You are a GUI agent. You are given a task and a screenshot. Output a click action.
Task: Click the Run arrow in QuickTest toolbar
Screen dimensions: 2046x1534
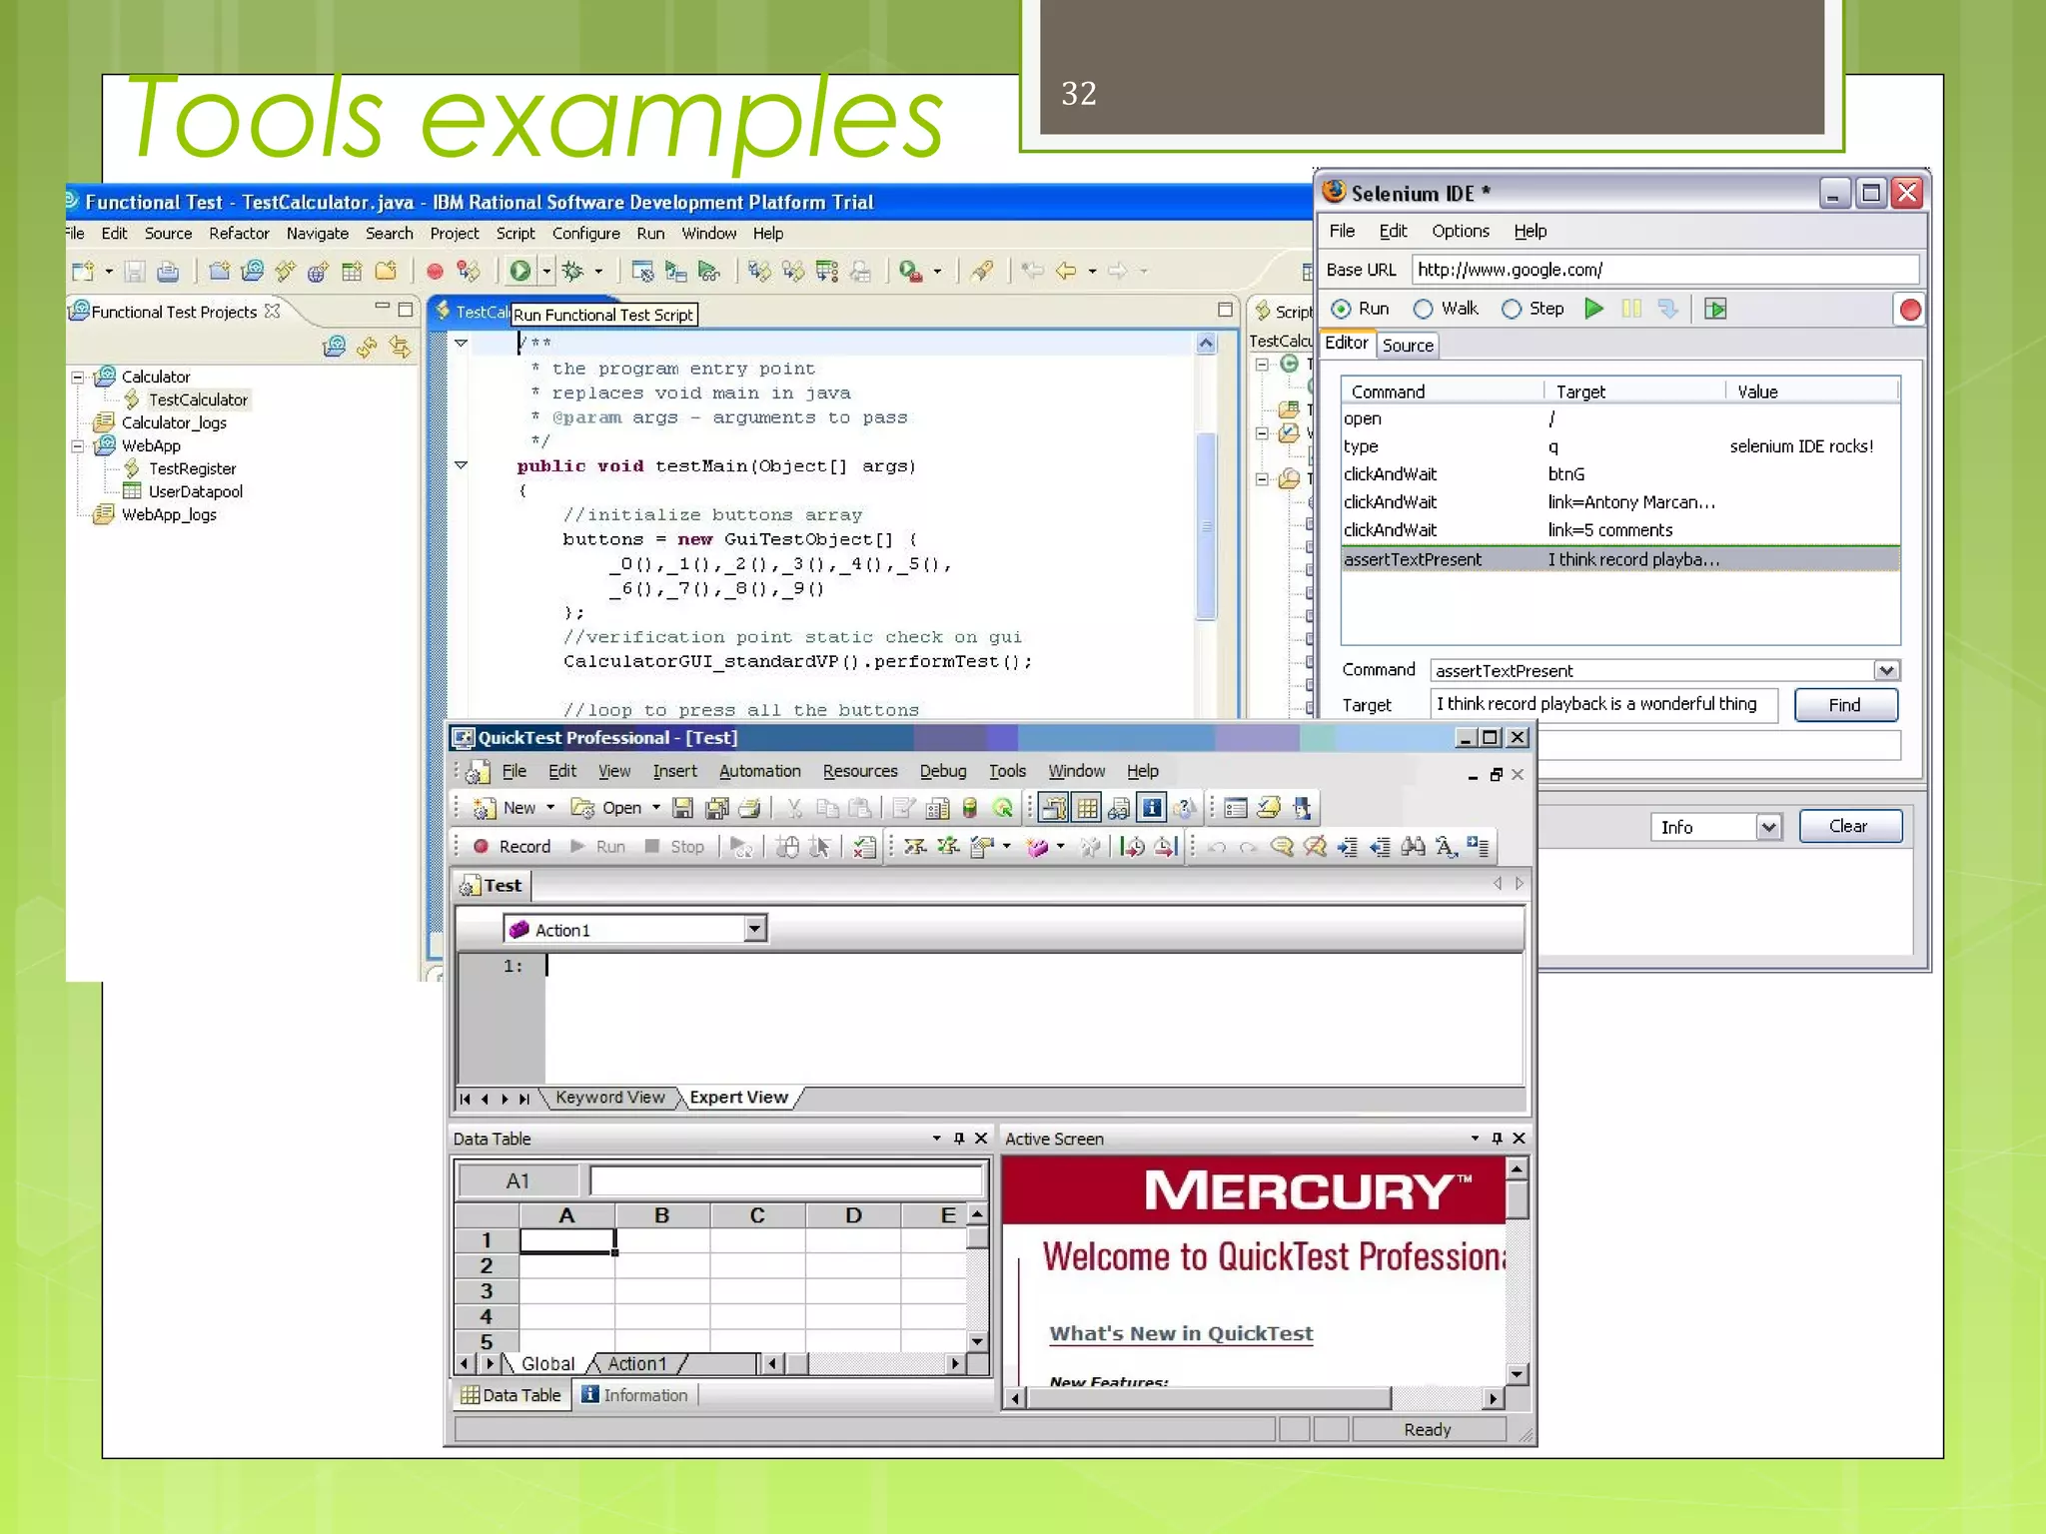(577, 846)
